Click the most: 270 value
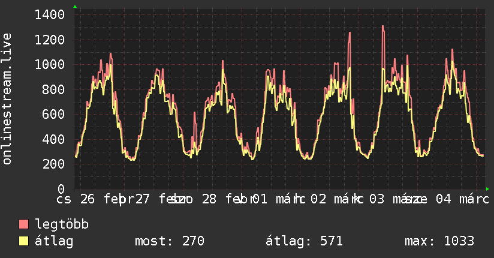 coord(170,241)
